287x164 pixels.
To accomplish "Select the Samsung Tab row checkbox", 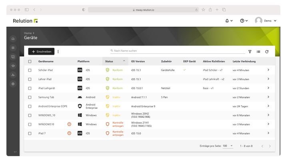I will pos(30,97).
